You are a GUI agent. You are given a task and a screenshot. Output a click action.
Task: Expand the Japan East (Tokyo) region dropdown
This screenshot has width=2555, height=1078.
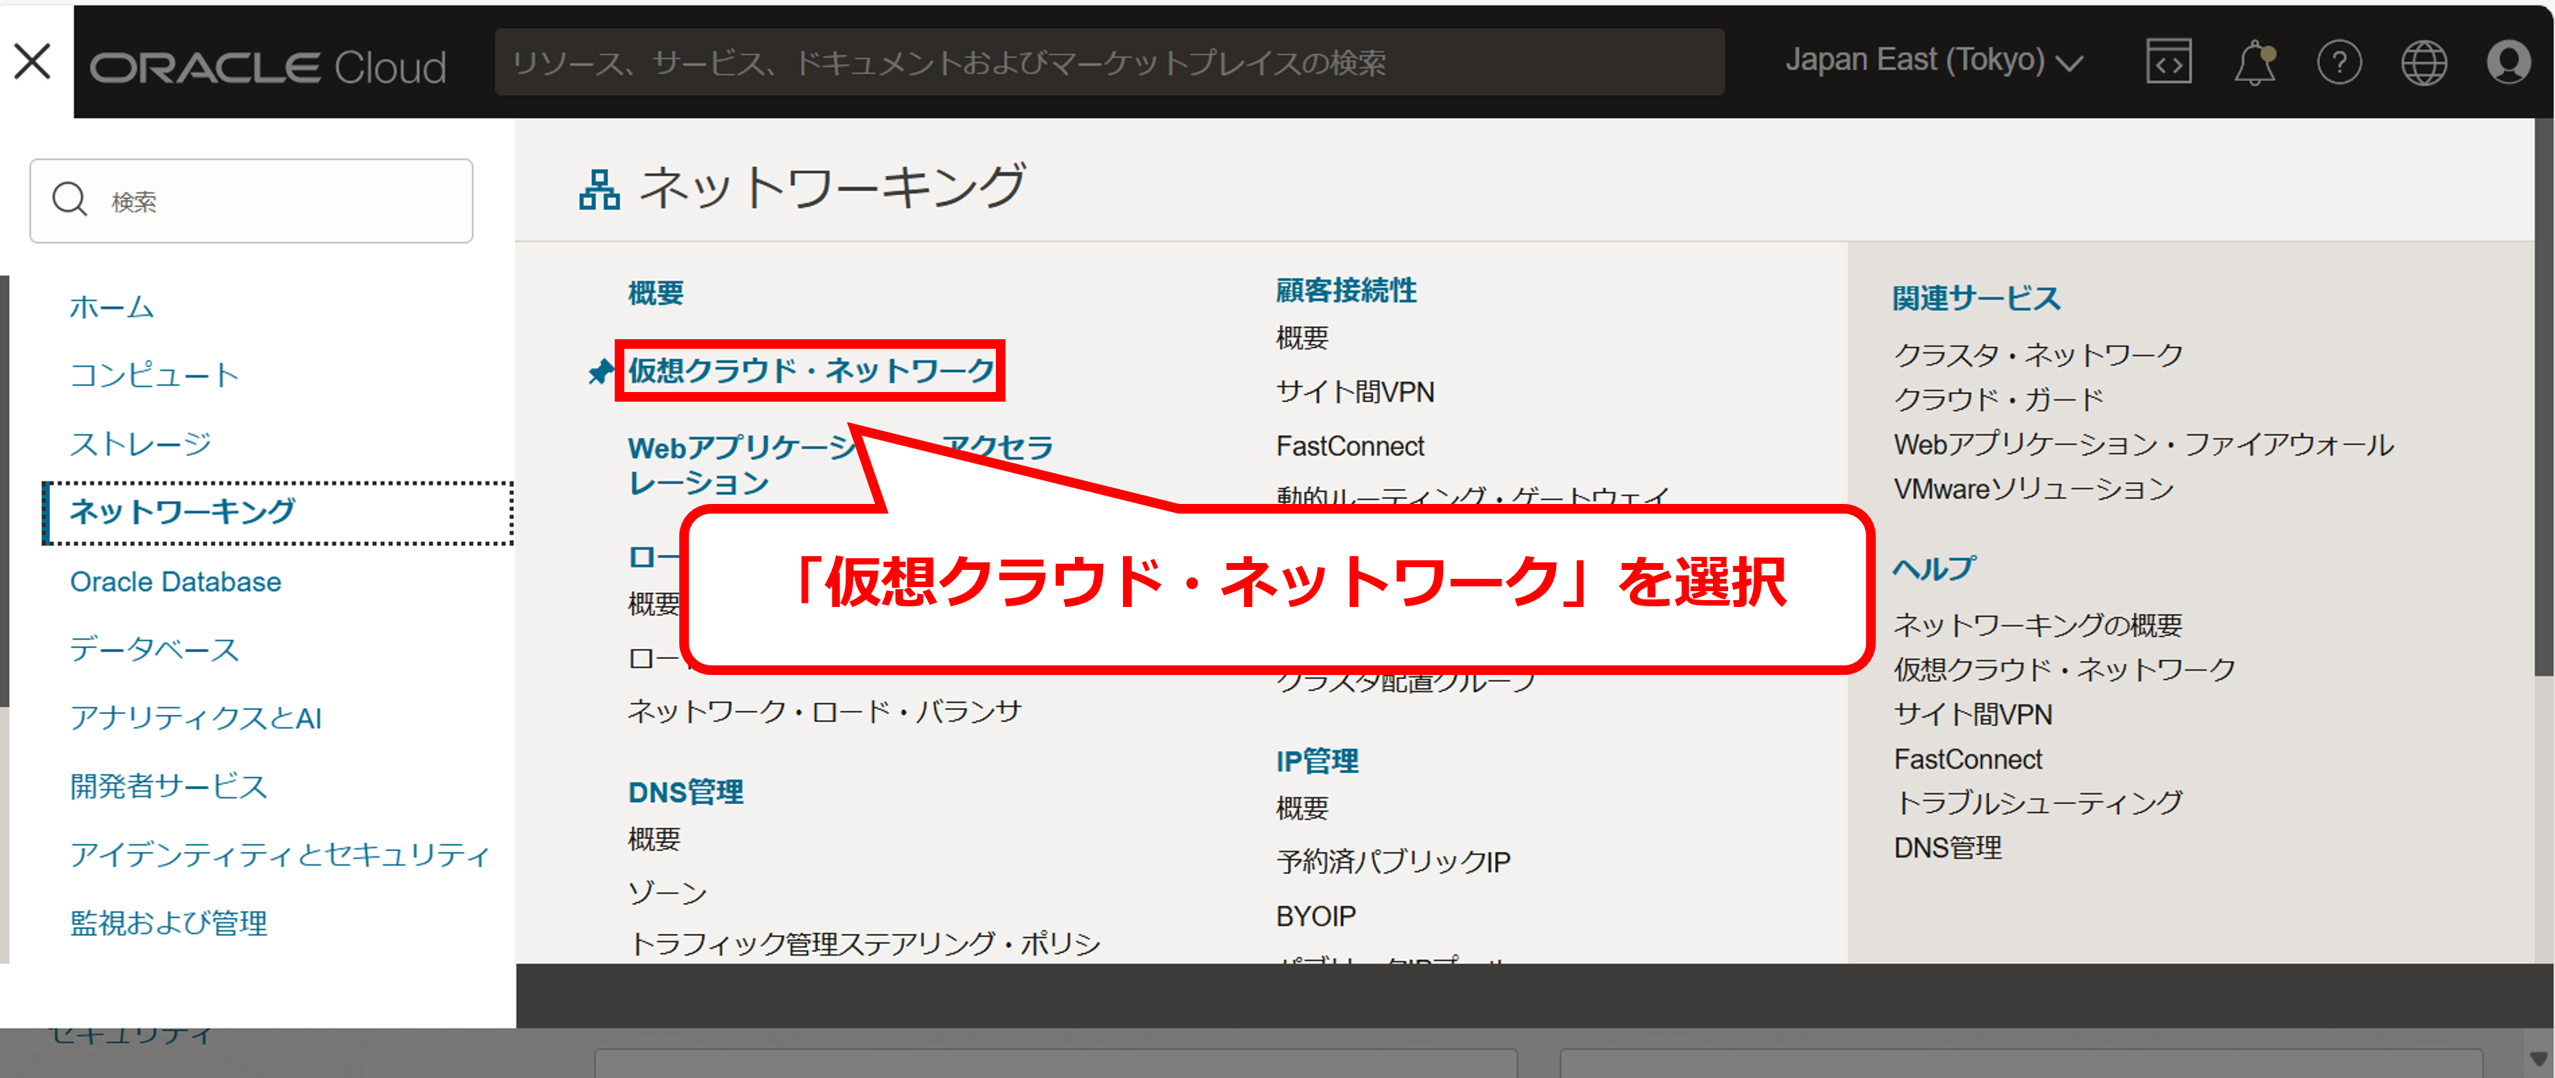point(1933,62)
